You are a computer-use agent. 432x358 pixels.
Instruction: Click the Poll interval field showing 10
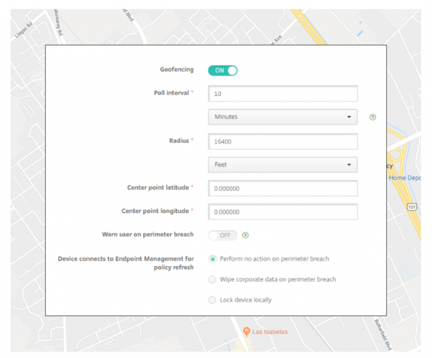tap(283, 94)
